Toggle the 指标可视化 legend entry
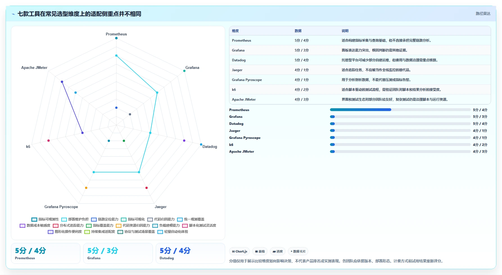This screenshot has height=275, width=502. pyautogui.click(x=133, y=219)
